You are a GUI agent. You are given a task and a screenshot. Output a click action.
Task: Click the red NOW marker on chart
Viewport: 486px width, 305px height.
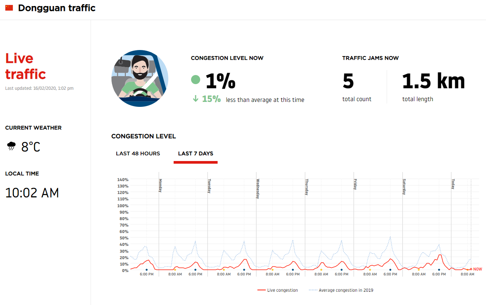click(x=471, y=269)
